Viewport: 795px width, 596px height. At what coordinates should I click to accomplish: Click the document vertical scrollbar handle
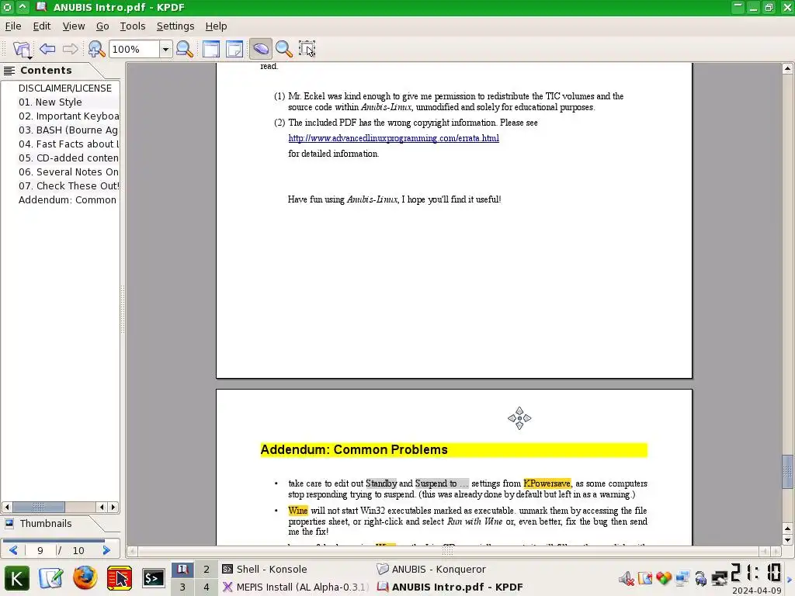787,472
